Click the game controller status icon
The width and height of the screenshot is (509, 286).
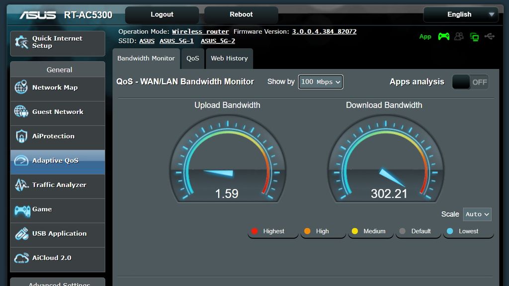(x=443, y=36)
